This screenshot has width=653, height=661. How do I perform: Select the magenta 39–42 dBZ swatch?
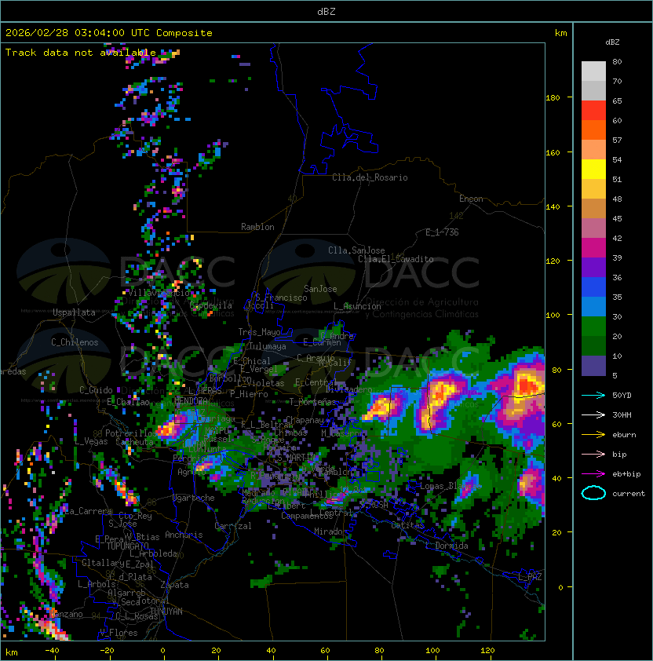point(593,248)
